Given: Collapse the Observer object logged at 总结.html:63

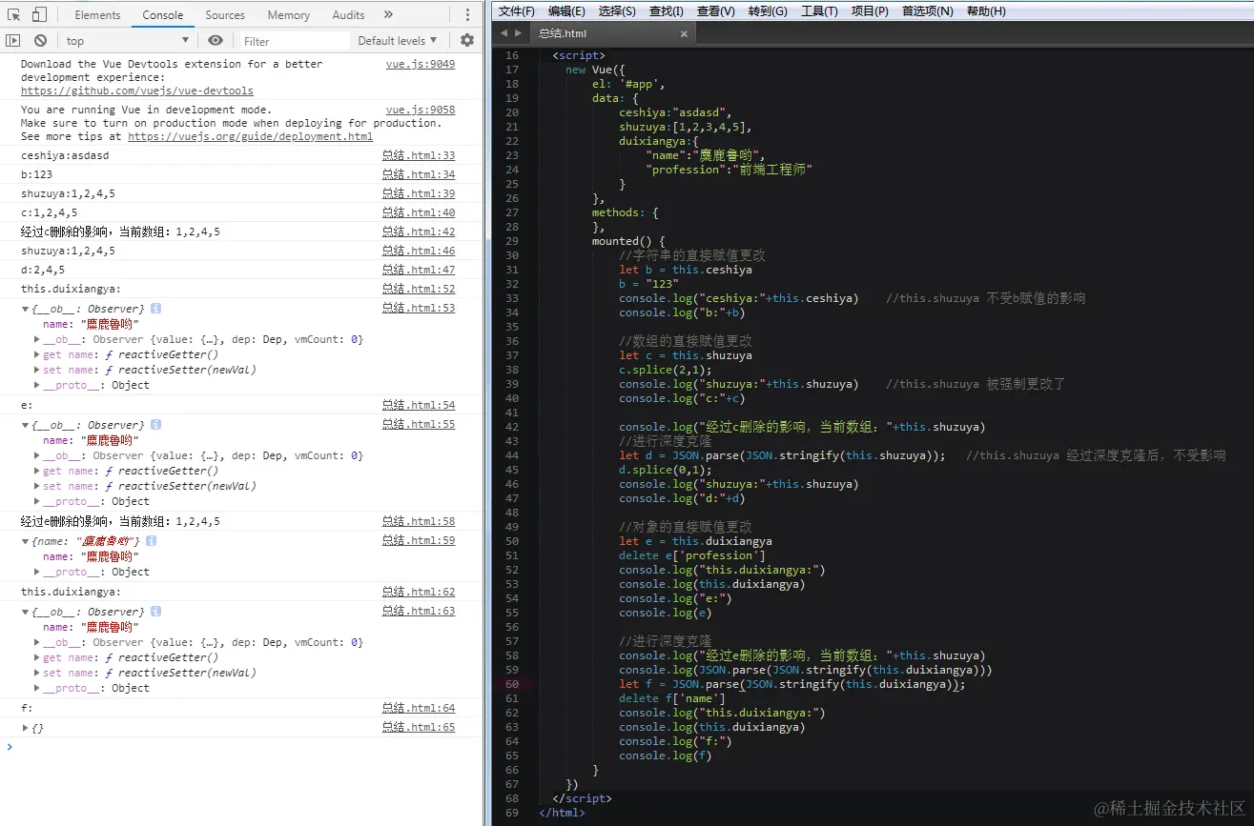Looking at the screenshot, I should pos(26,612).
